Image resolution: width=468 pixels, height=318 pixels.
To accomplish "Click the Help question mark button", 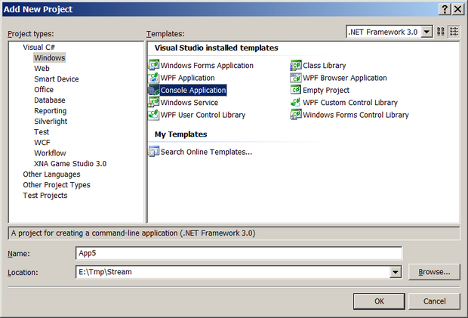I will (445, 9).
